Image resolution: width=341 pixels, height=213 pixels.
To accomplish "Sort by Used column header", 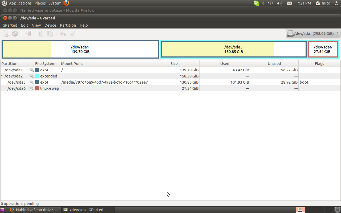I will pos(225,64).
